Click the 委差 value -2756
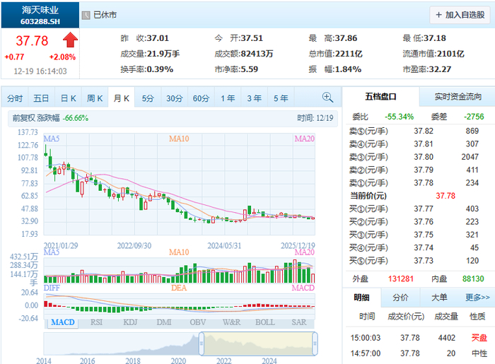 click(x=474, y=117)
